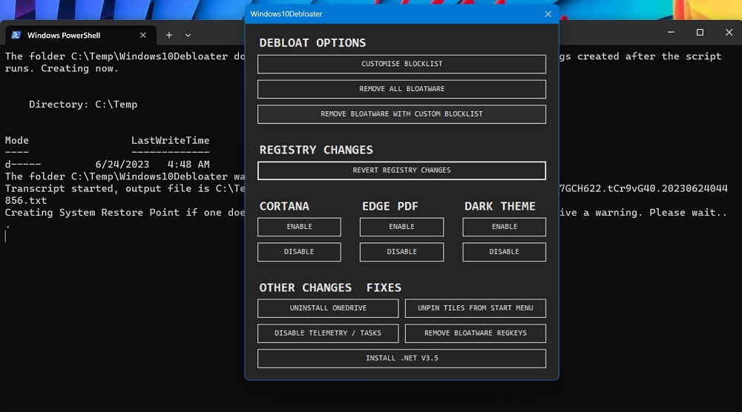Enable Edge PDF
This screenshot has width=742, height=412.
401,227
